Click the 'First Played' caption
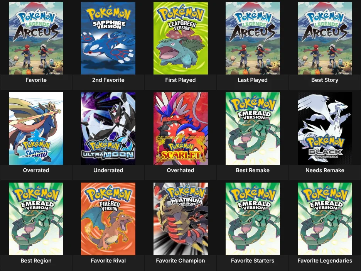The width and height of the screenshot is (361, 271). [x=180, y=80]
